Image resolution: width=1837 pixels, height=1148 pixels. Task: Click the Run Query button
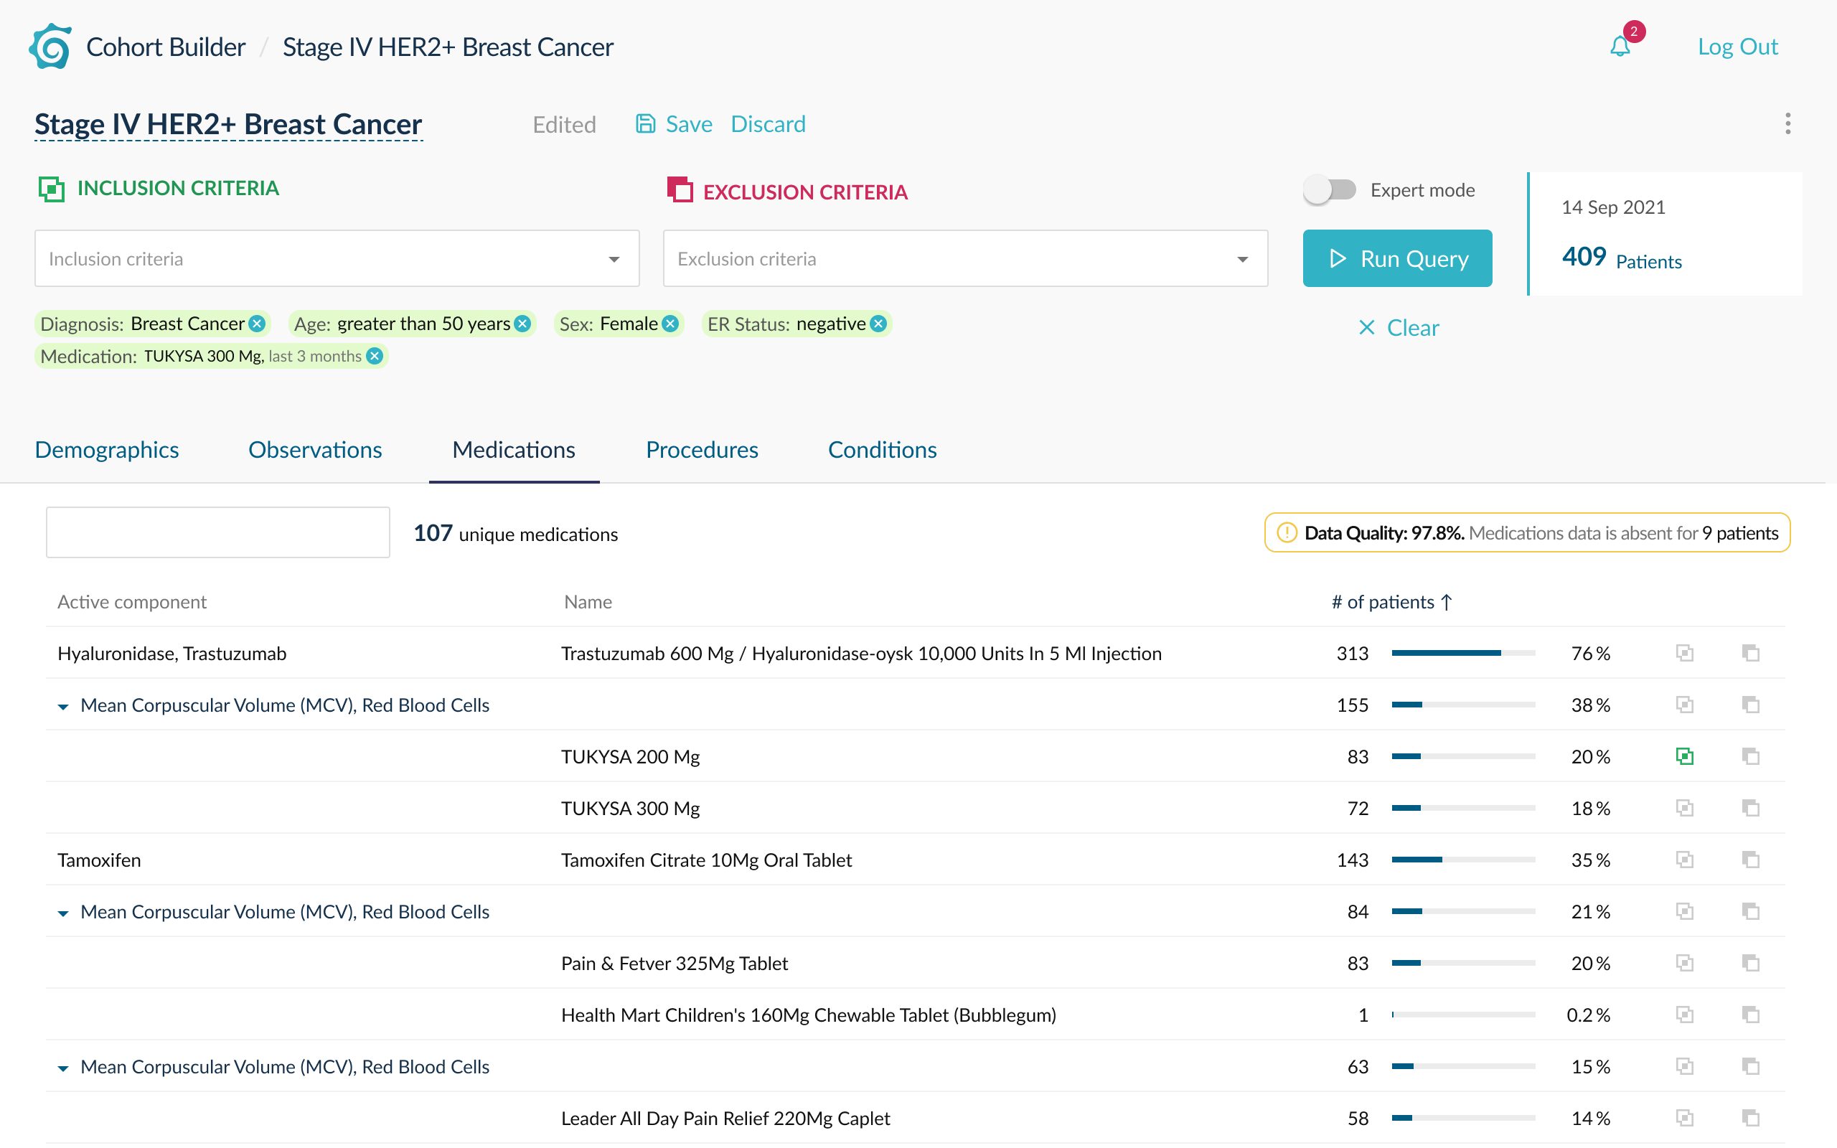pyautogui.click(x=1398, y=258)
